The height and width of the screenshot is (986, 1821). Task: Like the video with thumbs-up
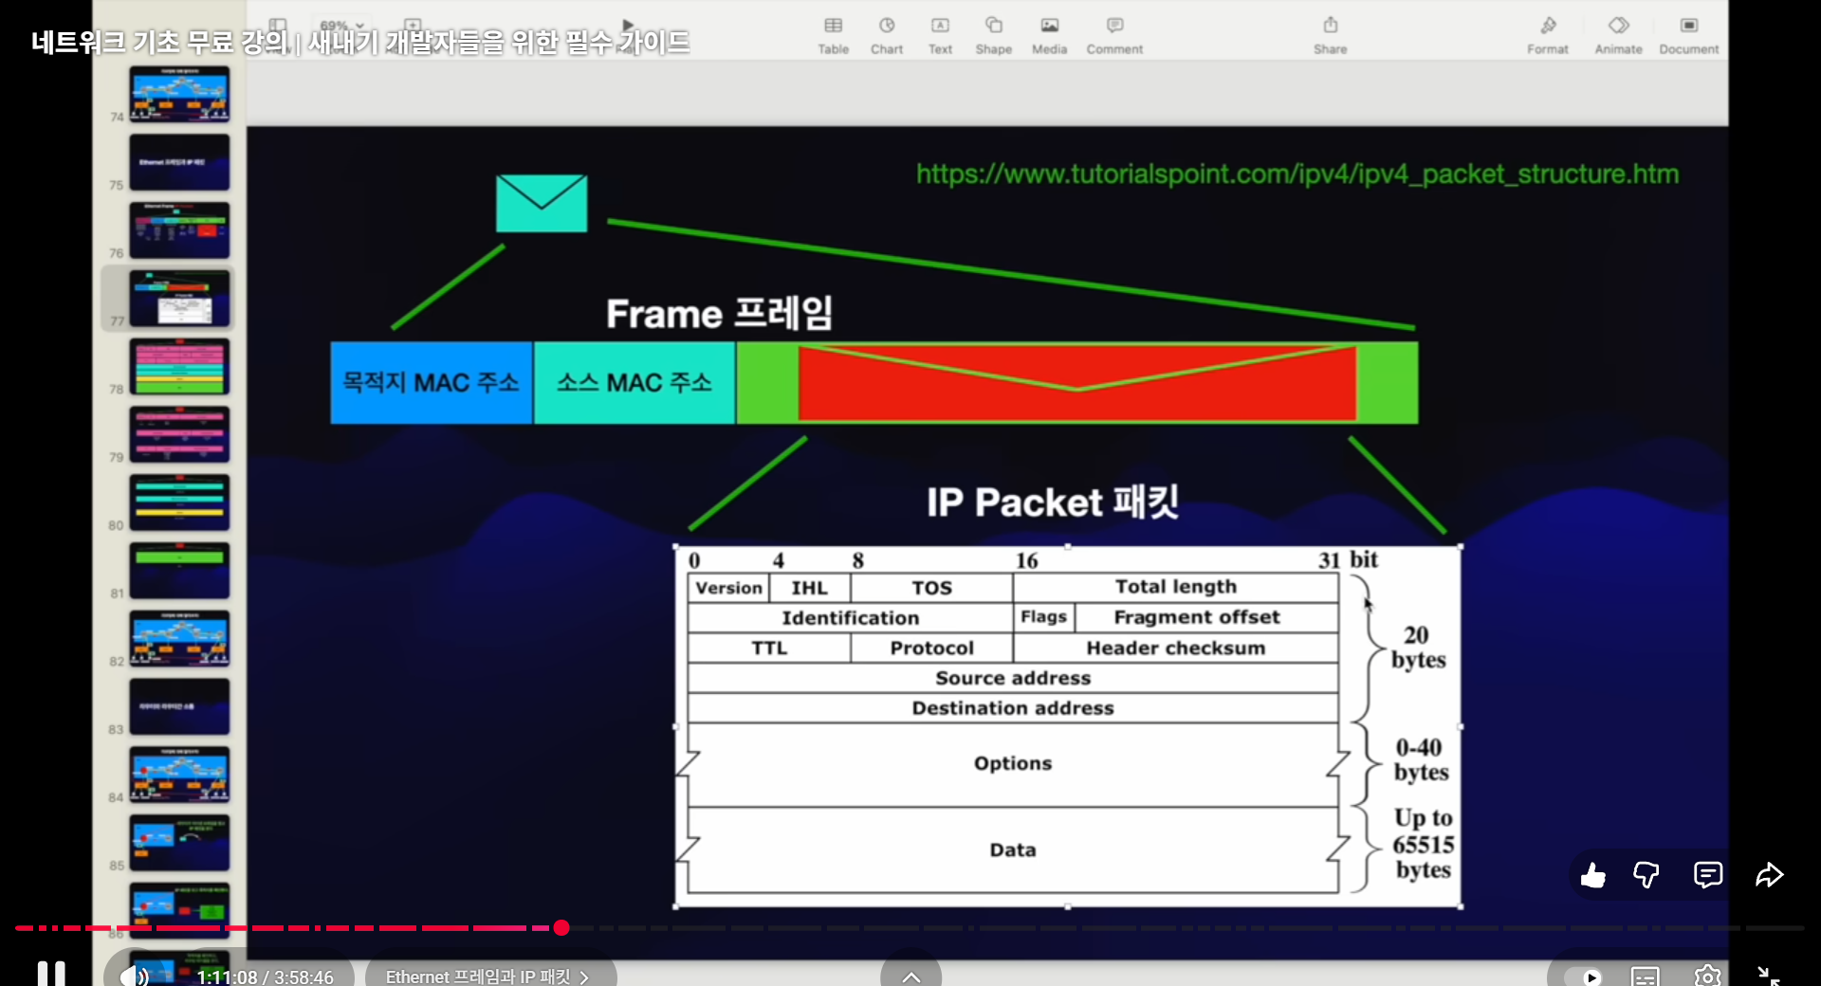point(1593,874)
